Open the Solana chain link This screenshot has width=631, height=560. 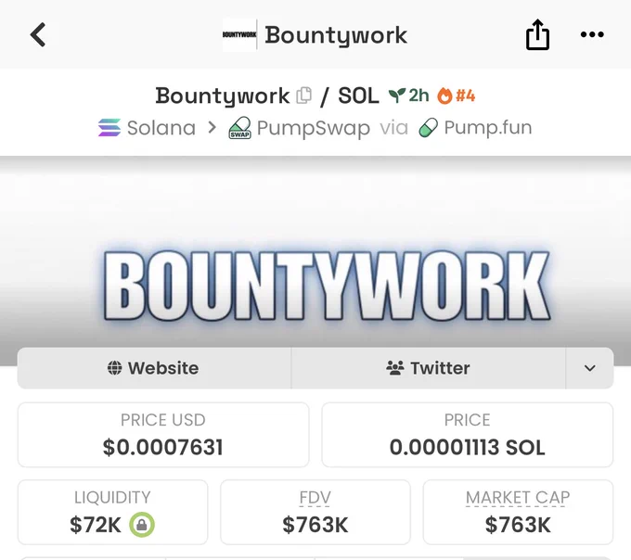pyautogui.click(x=161, y=128)
